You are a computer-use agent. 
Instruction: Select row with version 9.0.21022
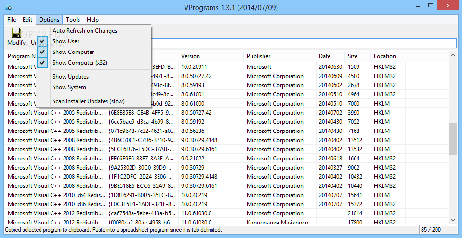pyautogui.click(x=227, y=158)
